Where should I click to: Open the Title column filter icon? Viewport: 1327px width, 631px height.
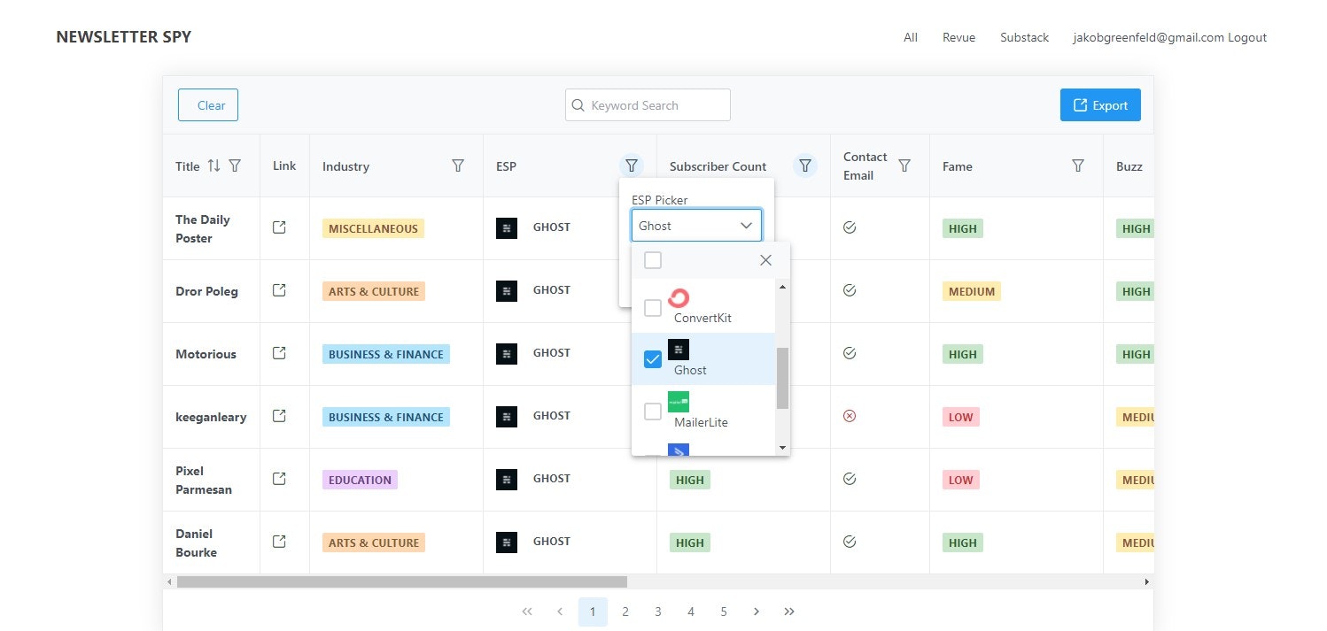click(x=235, y=165)
